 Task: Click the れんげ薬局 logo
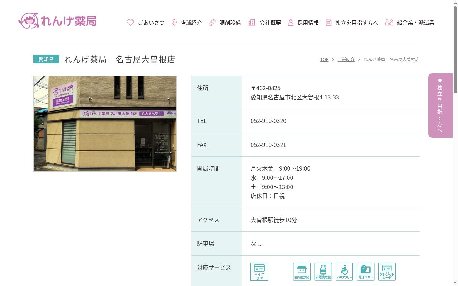[x=57, y=21]
